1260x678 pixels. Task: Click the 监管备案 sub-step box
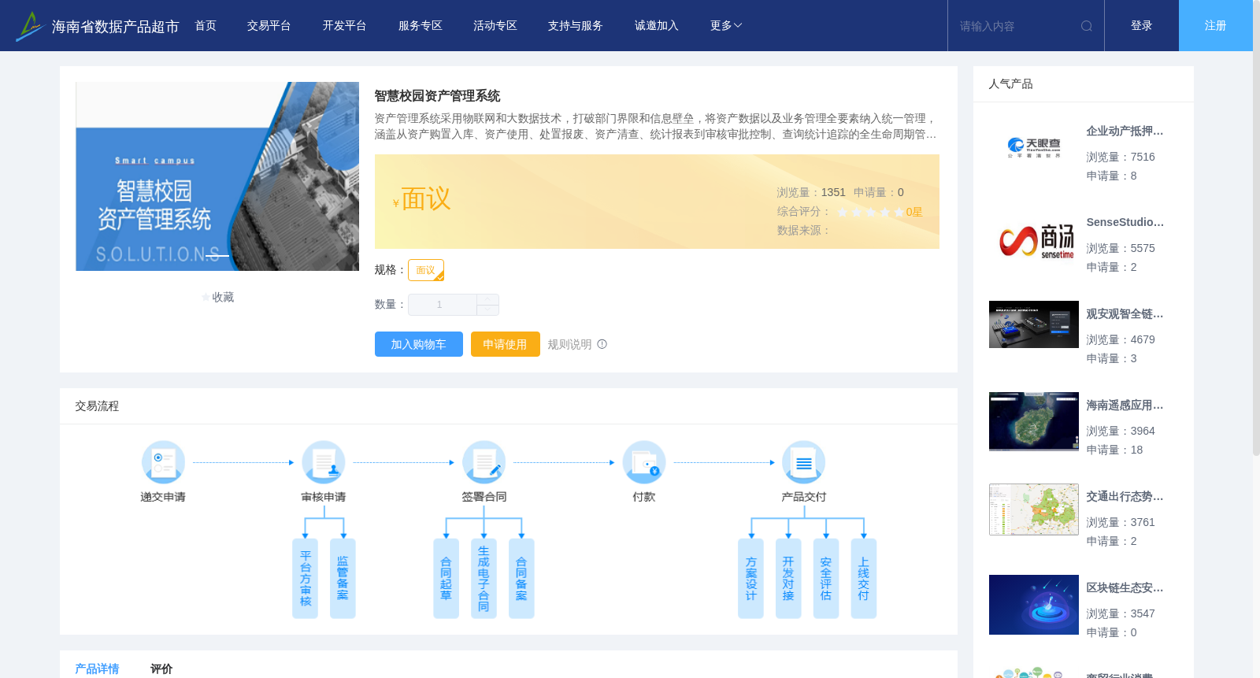[343, 579]
